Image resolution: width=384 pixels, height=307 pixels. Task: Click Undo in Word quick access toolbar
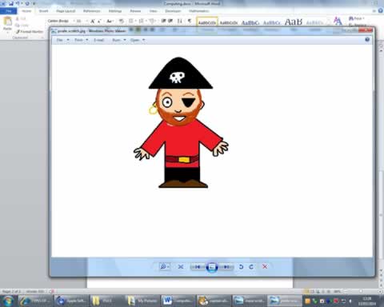point(18,3)
